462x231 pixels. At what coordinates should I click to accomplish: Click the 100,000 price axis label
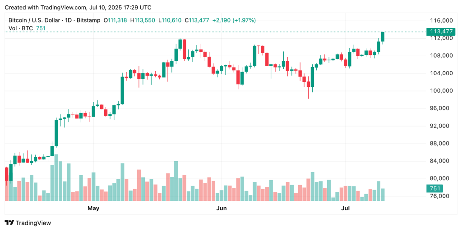[x=440, y=91]
